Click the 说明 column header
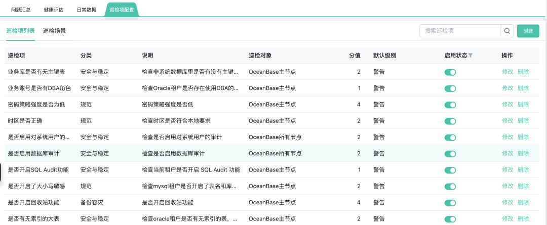 point(147,55)
